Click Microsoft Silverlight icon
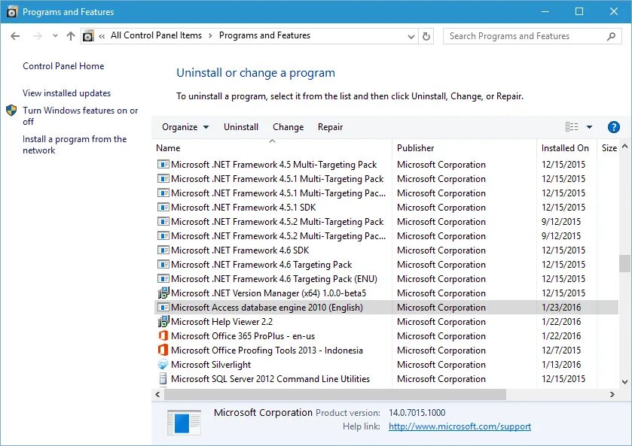Screen dimensions: 632x446 (x=163, y=365)
